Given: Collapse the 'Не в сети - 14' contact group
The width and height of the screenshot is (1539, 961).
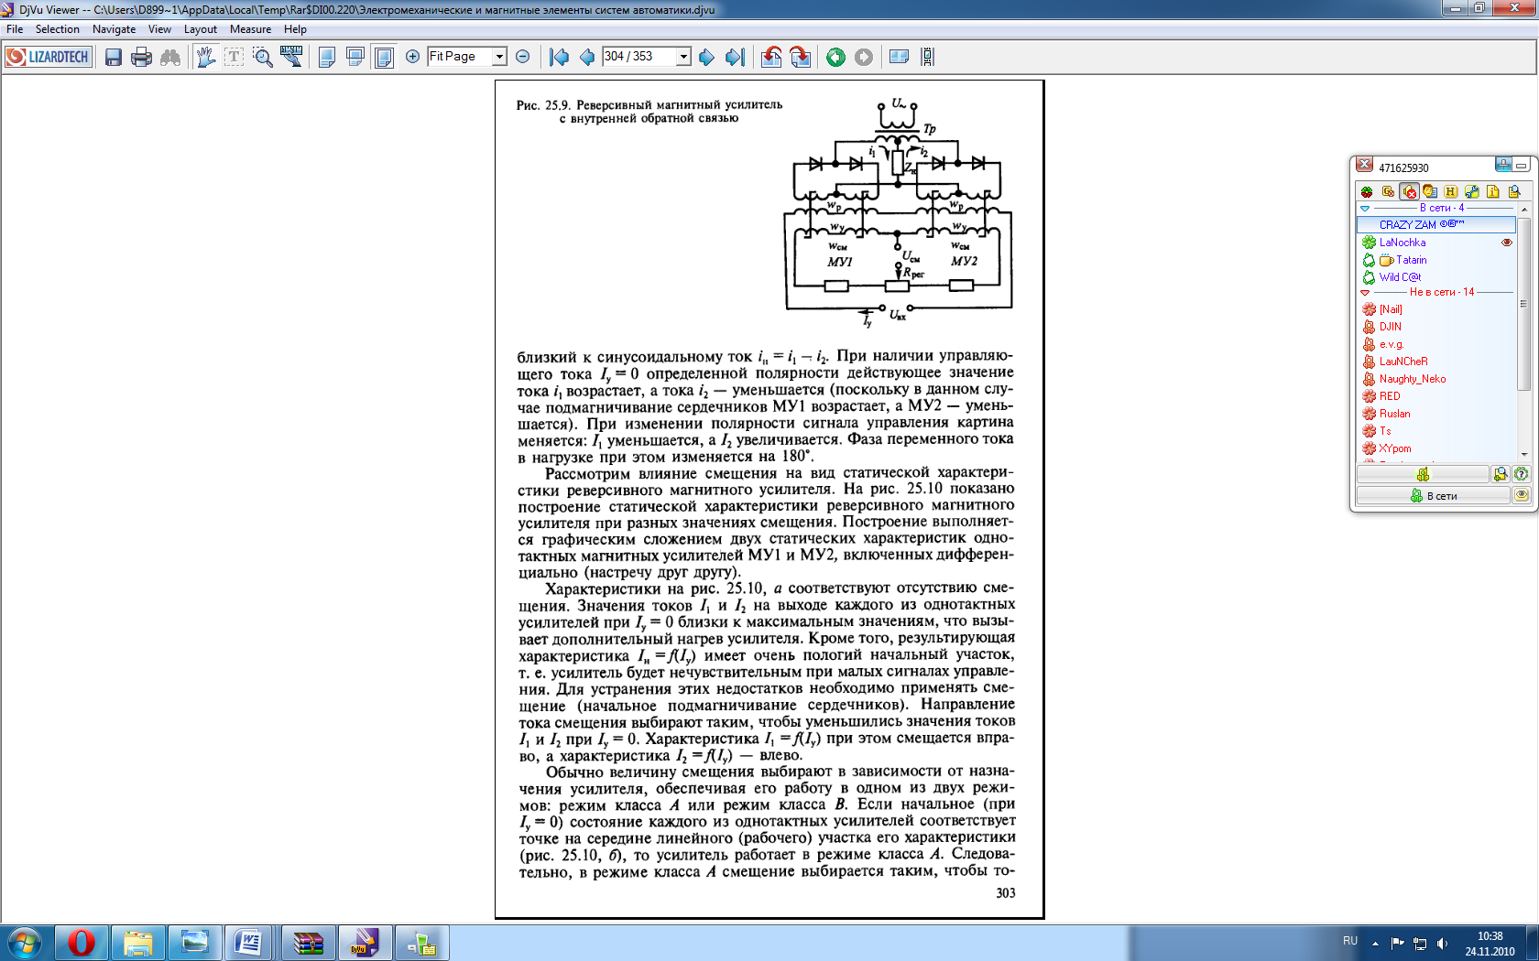Looking at the screenshot, I should point(1365,293).
